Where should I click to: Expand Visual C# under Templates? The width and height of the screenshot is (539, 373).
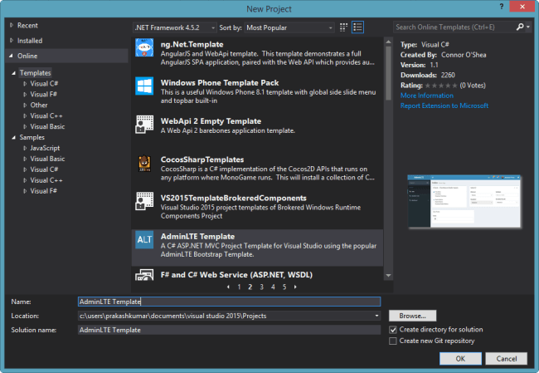pos(25,83)
